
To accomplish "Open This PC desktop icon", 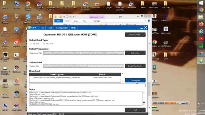I will point(5,107).
